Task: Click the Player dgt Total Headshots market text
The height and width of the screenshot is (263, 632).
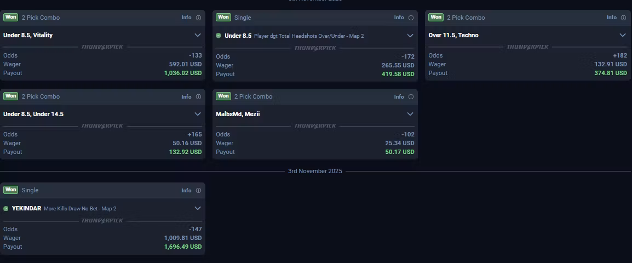Action: pyautogui.click(x=309, y=36)
